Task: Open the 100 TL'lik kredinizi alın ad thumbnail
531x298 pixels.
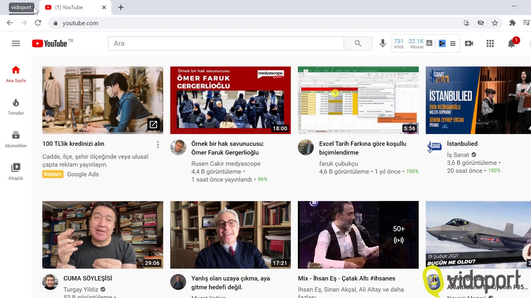Action: point(102,100)
